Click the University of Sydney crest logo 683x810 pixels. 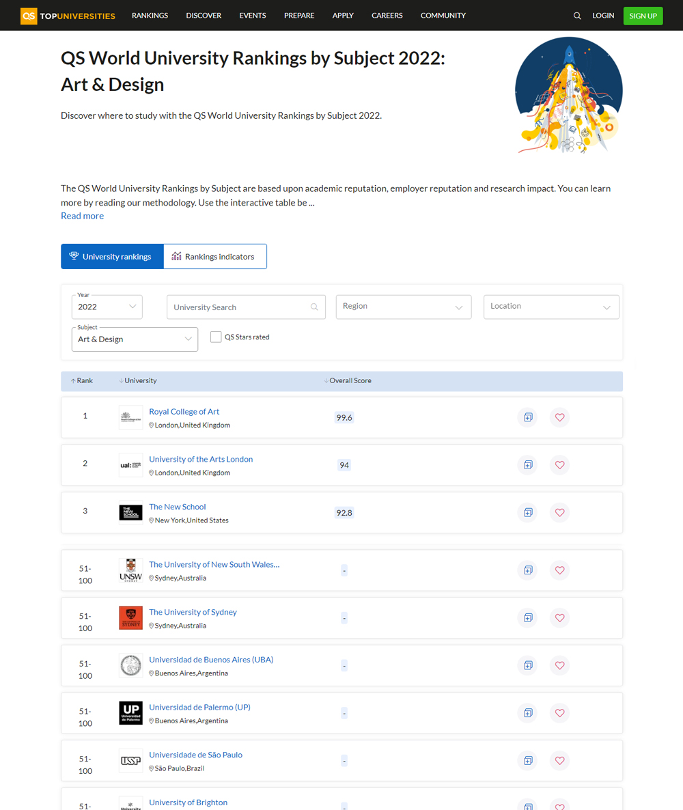(x=130, y=617)
